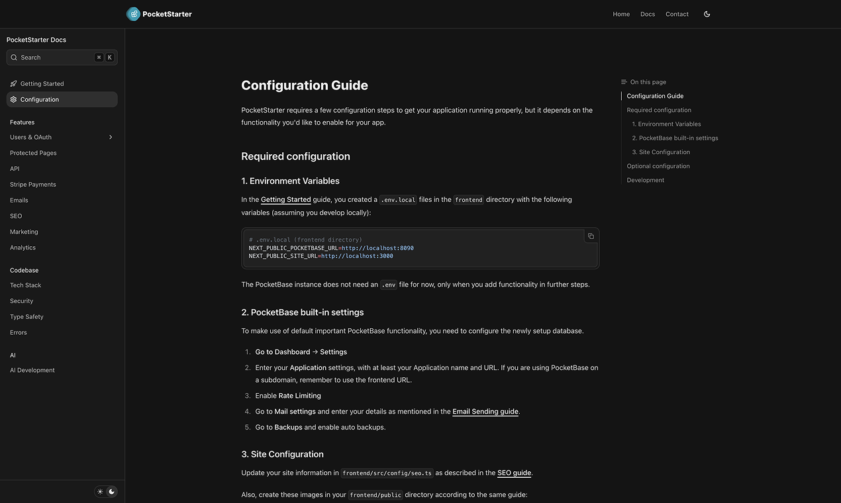Click the Configuration gear icon
The image size is (841, 503).
pos(13,99)
